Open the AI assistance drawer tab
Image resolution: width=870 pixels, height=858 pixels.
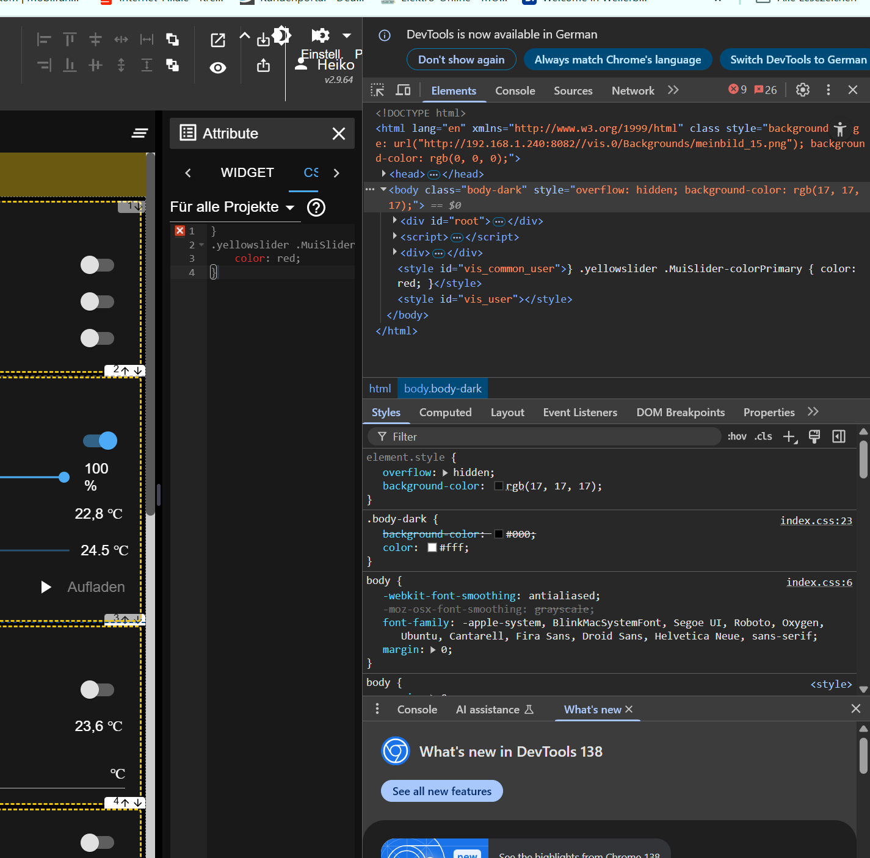click(x=495, y=709)
